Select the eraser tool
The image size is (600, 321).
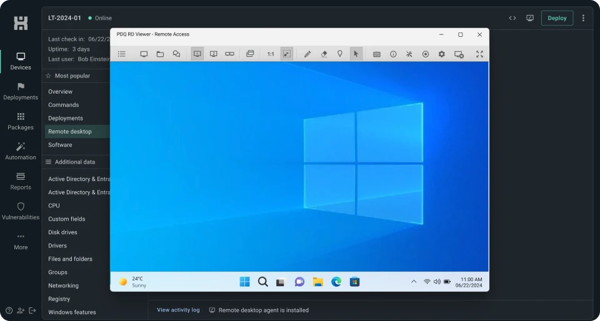click(324, 54)
